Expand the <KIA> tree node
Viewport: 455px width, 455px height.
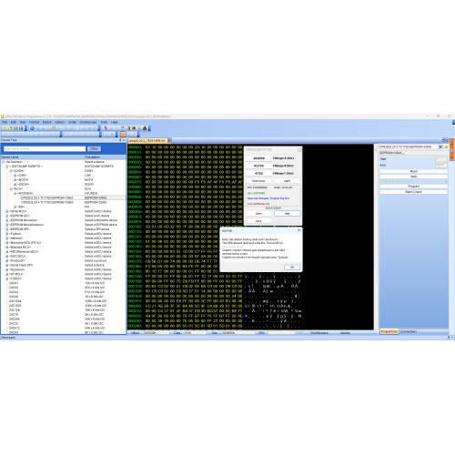point(15,207)
